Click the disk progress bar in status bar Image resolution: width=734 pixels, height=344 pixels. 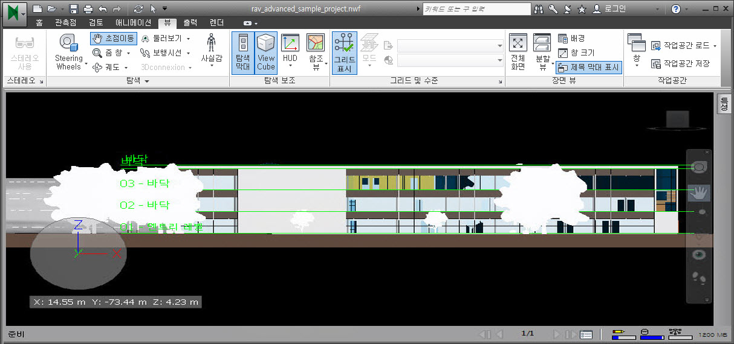(651, 334)
